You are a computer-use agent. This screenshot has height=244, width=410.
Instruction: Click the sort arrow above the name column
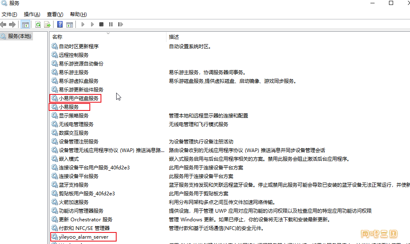(108, 33)
